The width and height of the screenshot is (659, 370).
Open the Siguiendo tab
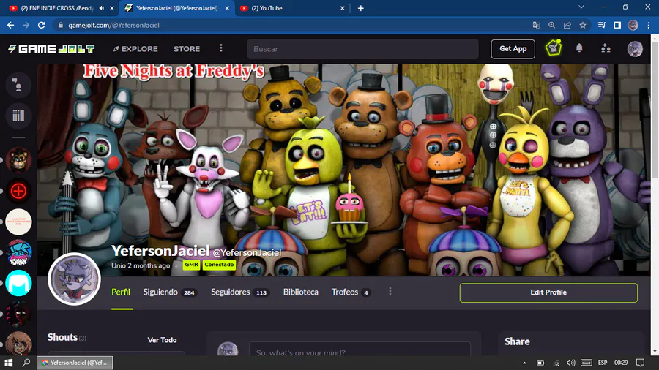click(x=170, y=292)
